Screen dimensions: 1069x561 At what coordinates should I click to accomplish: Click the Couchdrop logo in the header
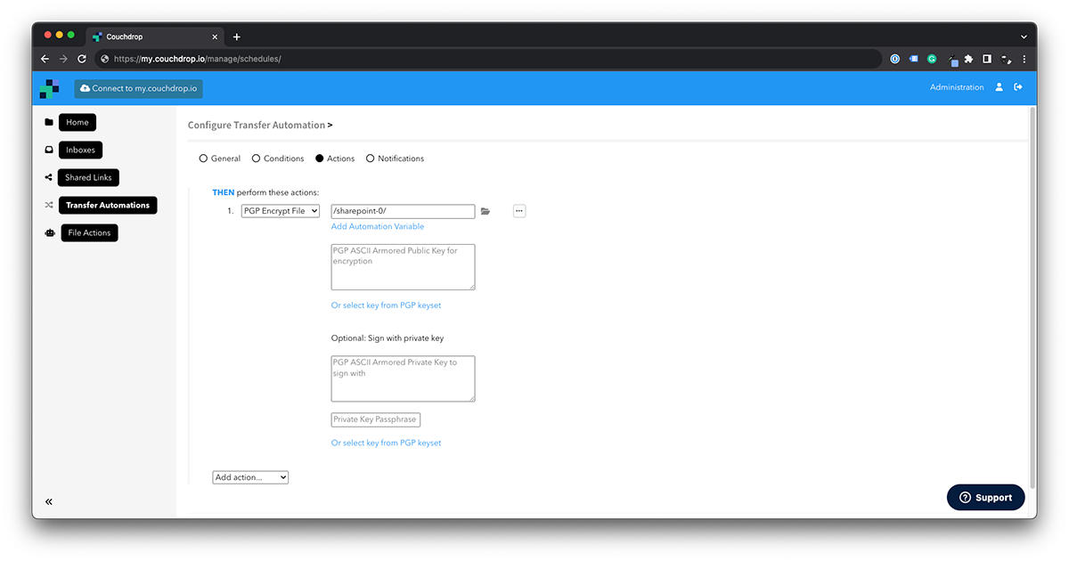(x=50, y=87)
